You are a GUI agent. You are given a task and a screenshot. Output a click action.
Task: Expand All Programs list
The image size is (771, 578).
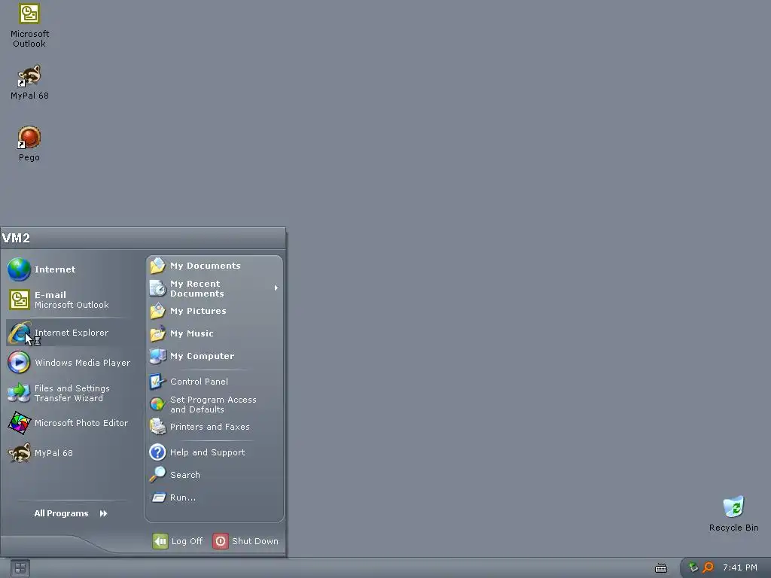70,513
